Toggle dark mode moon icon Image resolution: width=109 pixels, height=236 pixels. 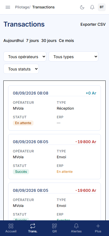point(82,7)
